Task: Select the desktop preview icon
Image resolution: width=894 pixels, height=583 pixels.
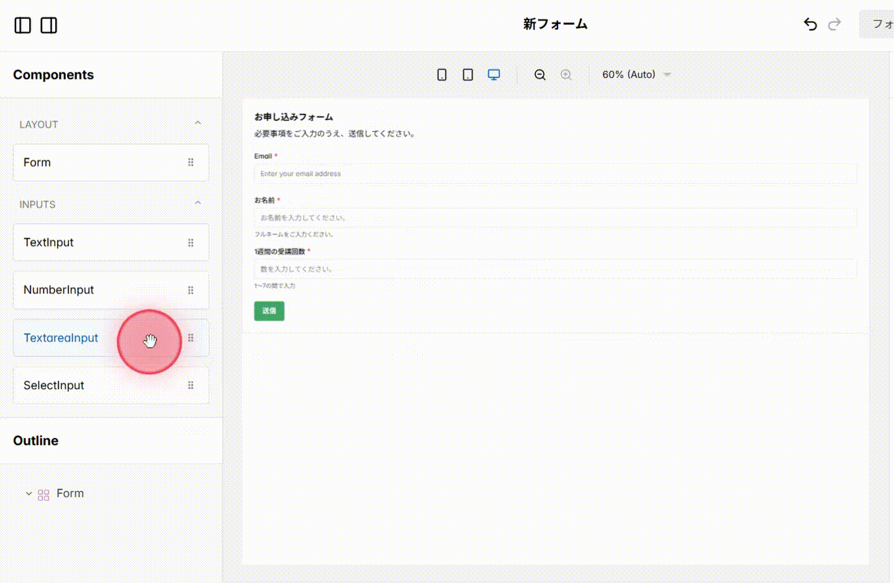Action: pyautogui.click(x=494, y=74)
